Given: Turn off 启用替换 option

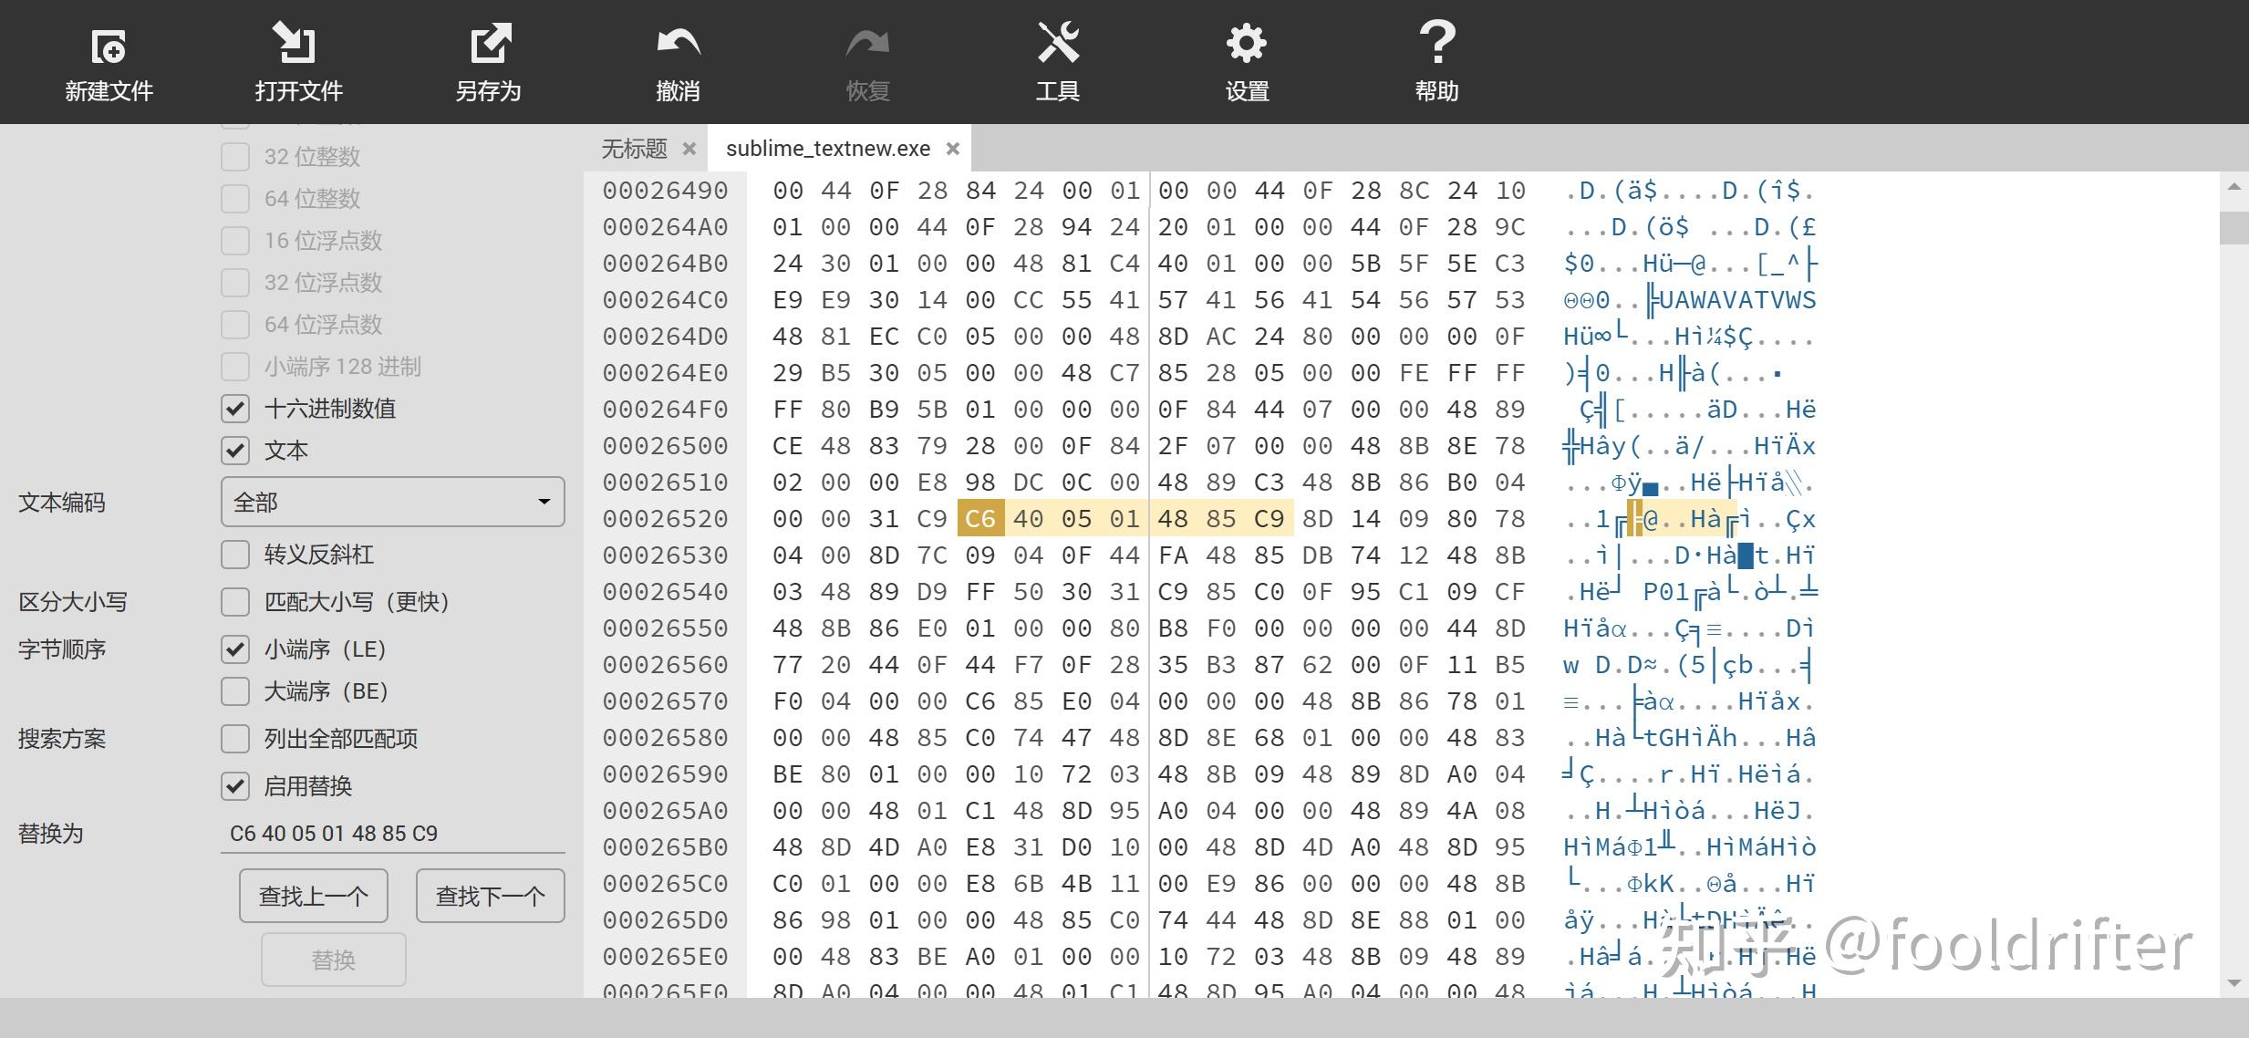Looking at the screenshot, I should [235, 785].
